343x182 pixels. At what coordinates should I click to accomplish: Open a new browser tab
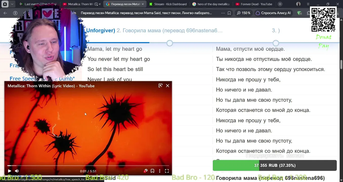tap(280, 4)
